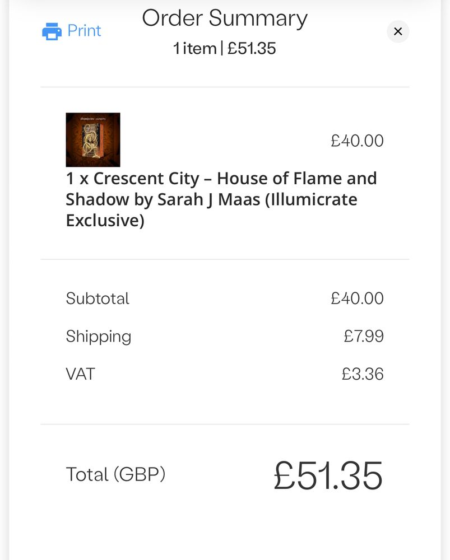Click the £3.36 VAT amount
This screenshot has height=560, width=450.
[x=363, y=374]
